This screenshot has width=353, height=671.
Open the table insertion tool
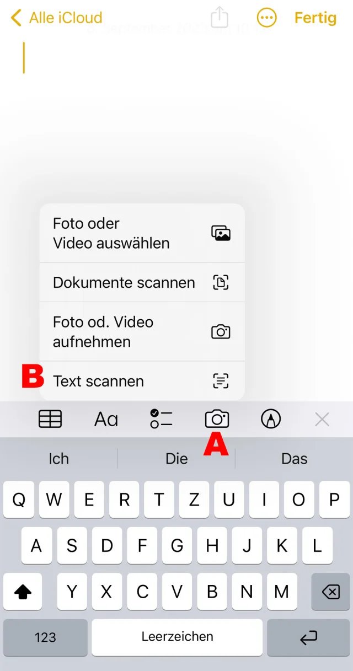[50, 420]
